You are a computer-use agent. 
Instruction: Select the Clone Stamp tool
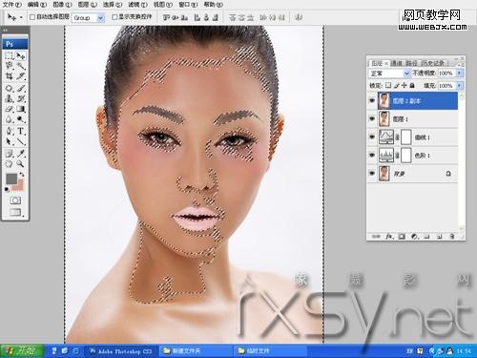(10, 98)
